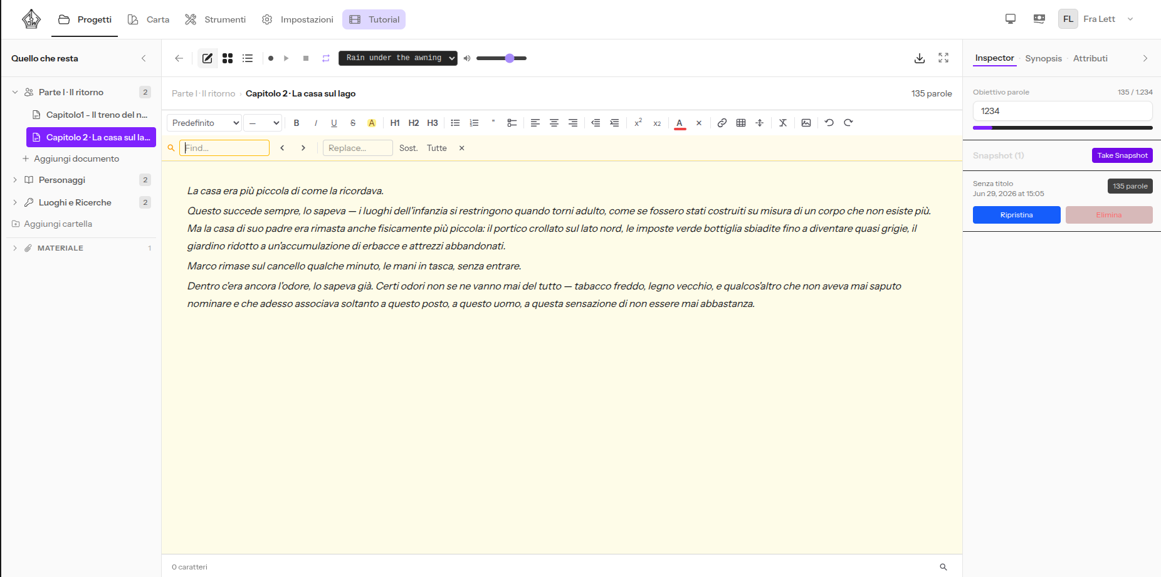The image size is (1161, 577).
Task: Download the document
Action: click(x=920, y=58)
